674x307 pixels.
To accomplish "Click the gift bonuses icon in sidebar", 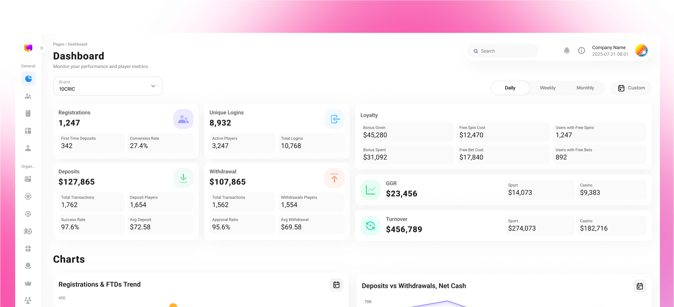I will (x=28, y=248).
